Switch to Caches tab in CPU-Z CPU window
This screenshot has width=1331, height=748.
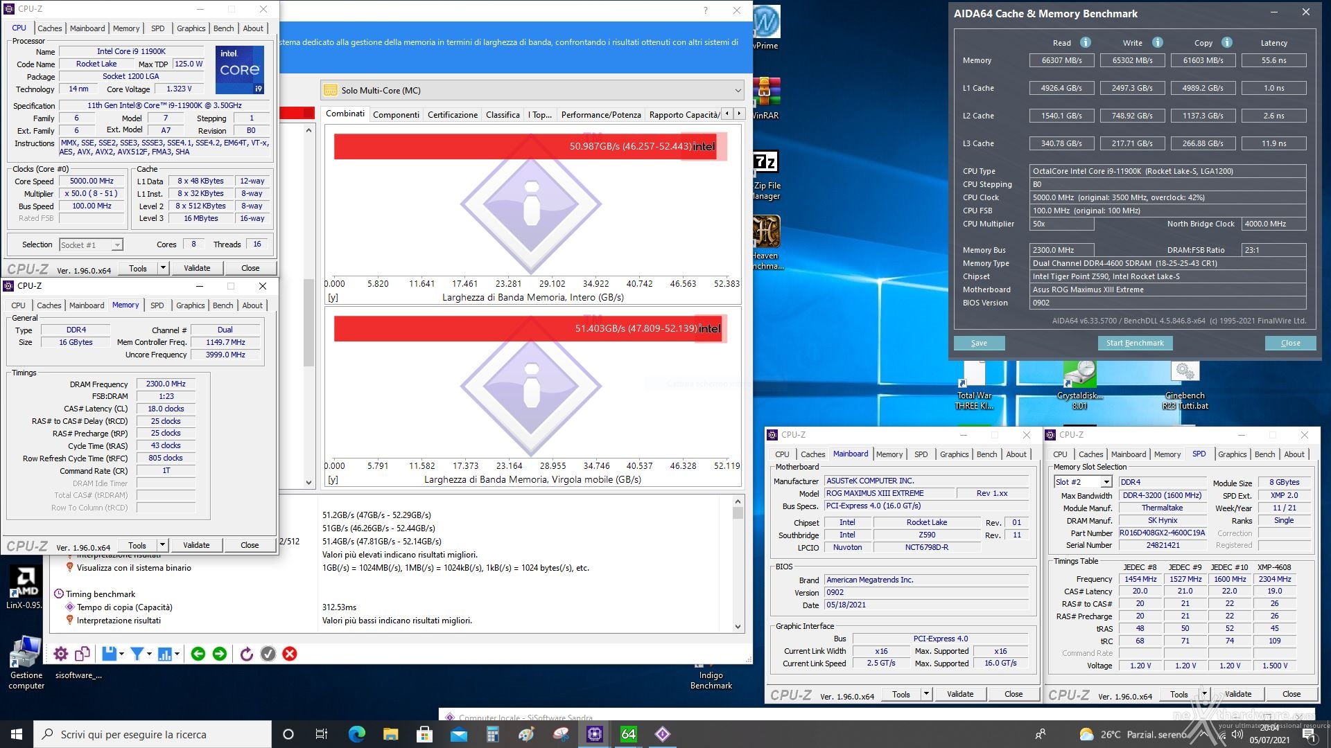pos(49,28)
